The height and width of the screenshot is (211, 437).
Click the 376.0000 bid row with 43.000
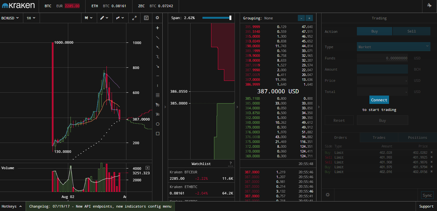279,137
